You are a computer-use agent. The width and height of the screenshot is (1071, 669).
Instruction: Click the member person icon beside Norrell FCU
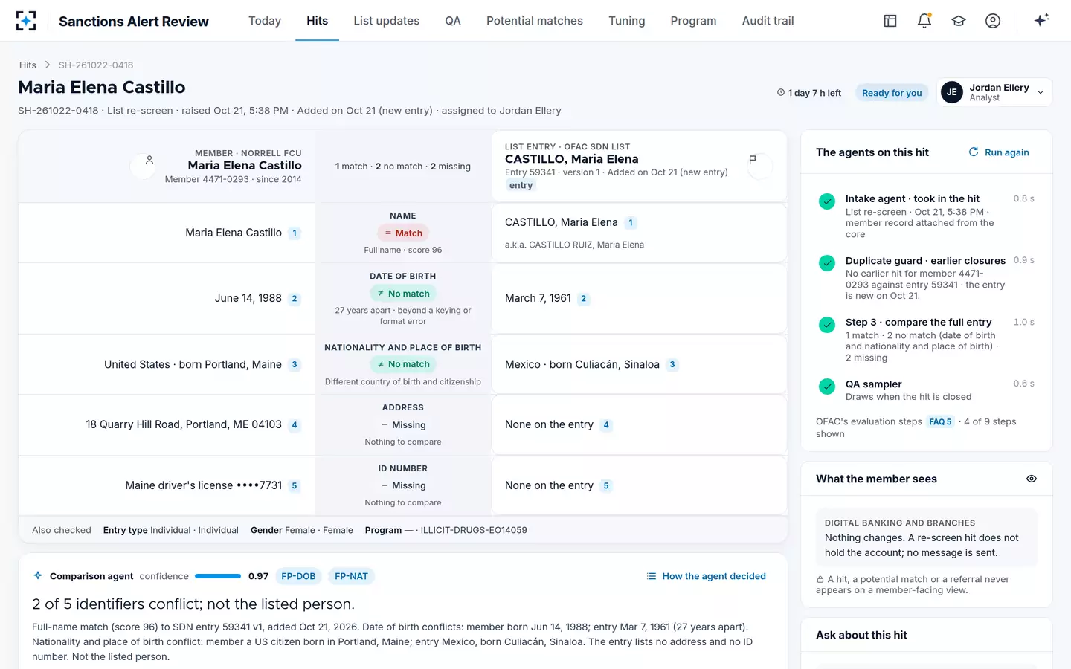click(x=149, y=161)
